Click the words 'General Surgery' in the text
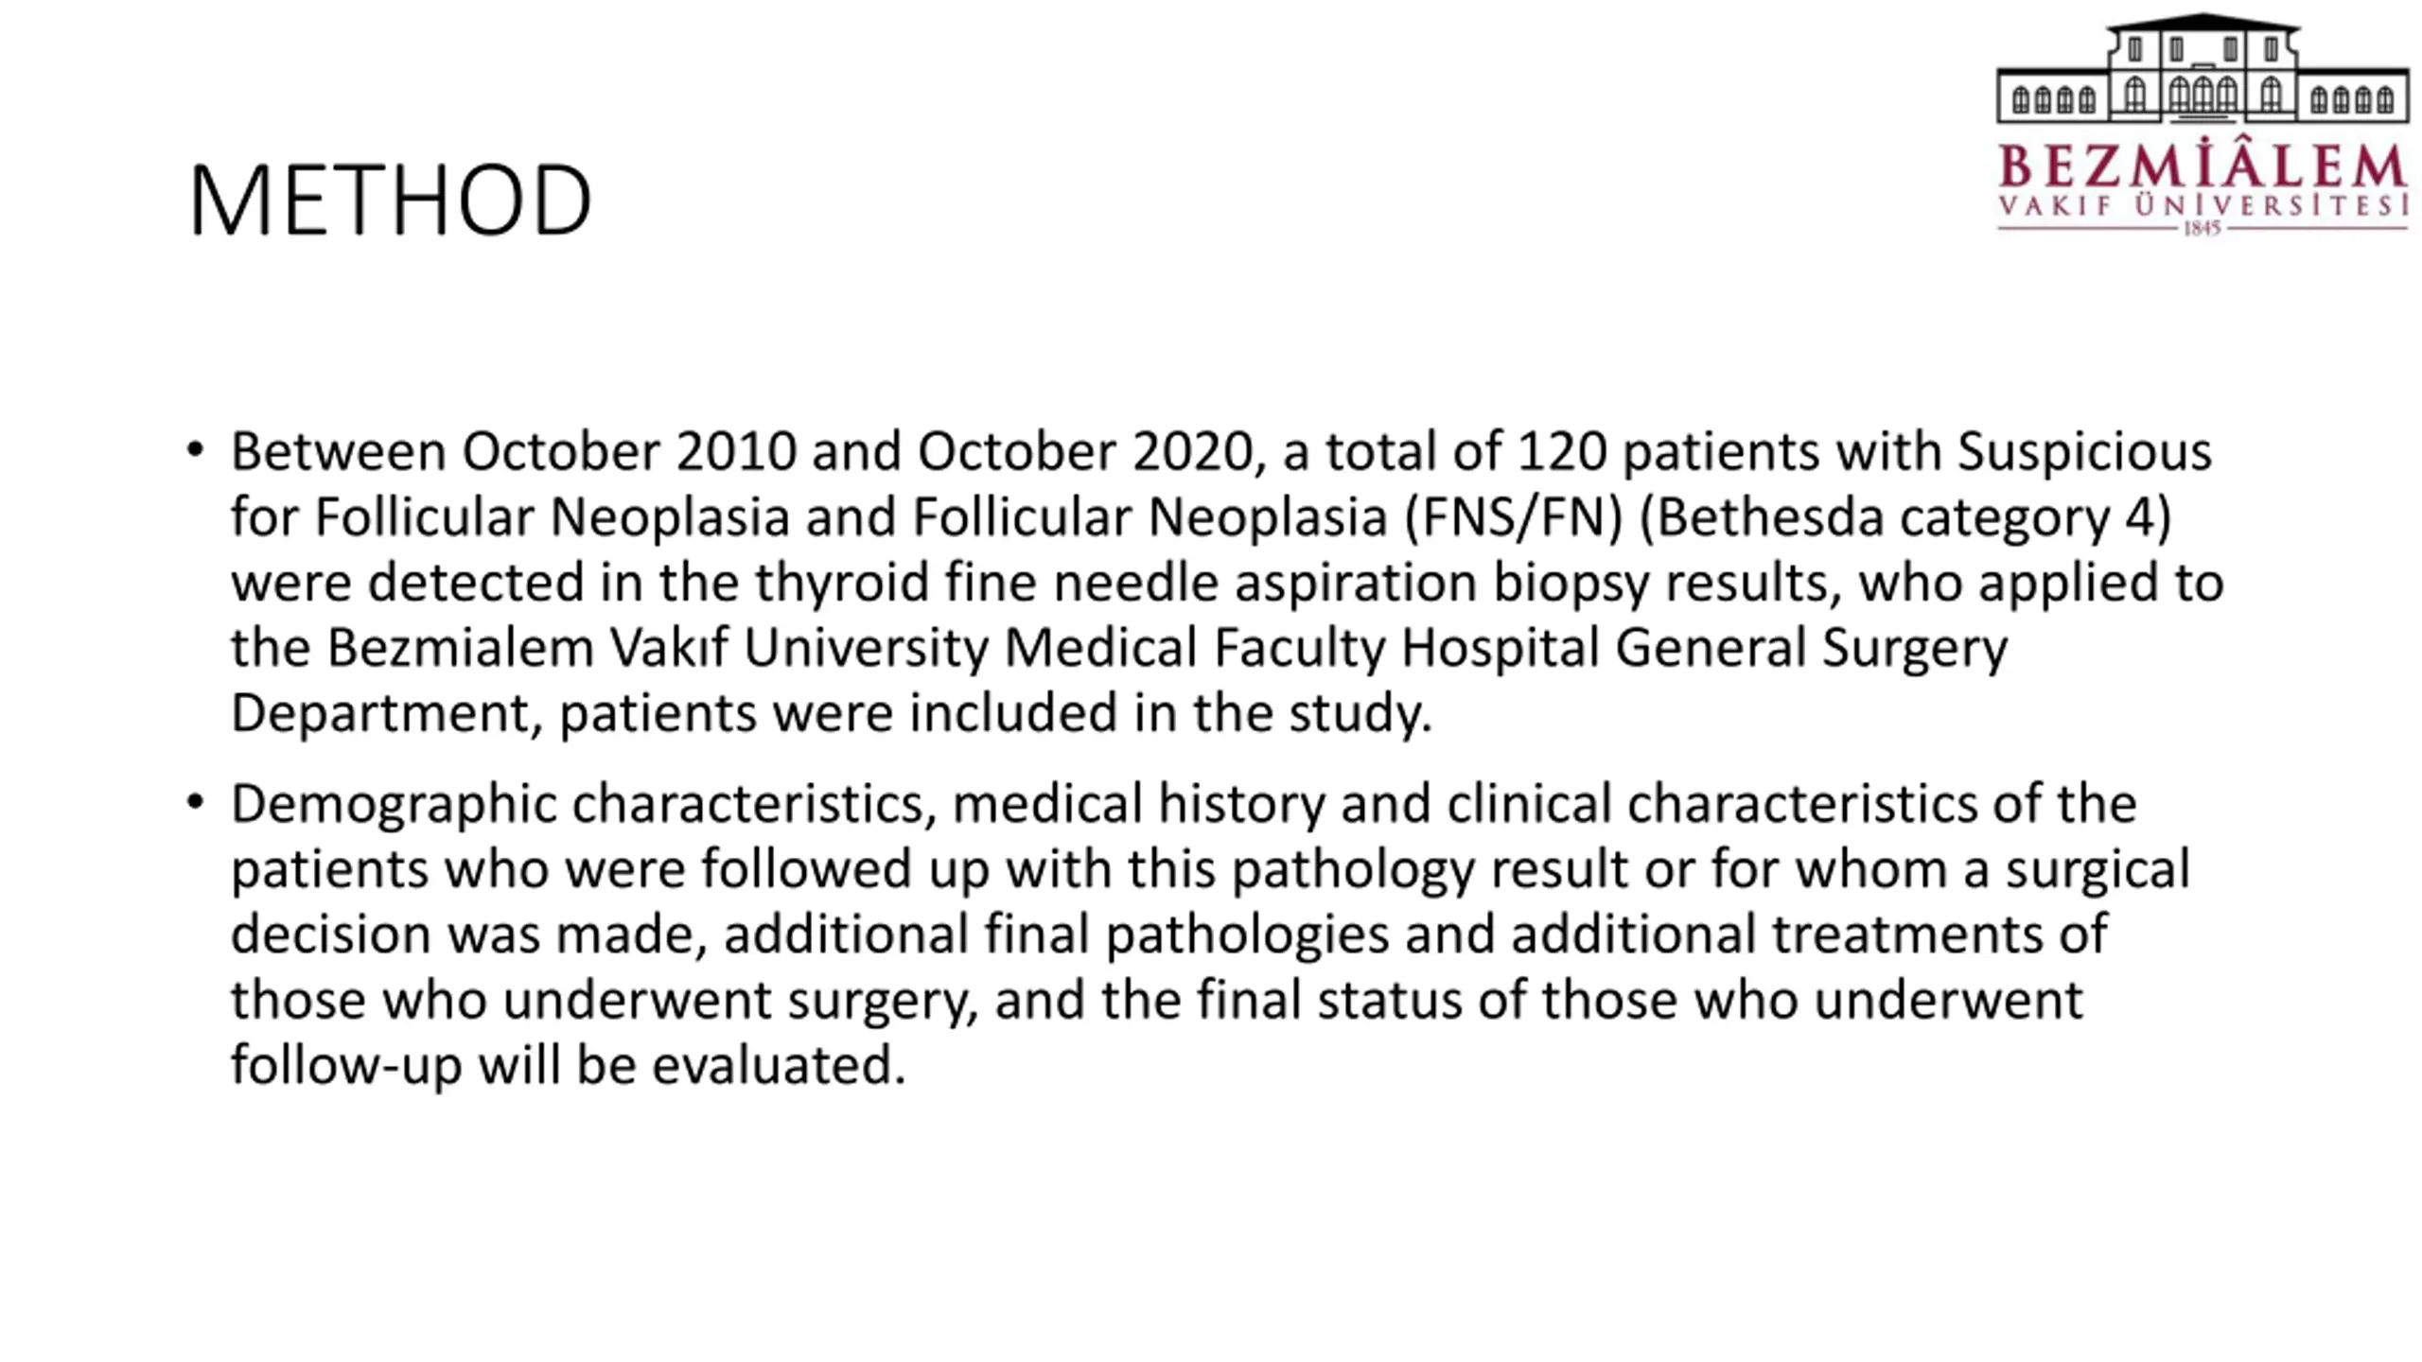The image size is (2422, 1362). 1811,649
